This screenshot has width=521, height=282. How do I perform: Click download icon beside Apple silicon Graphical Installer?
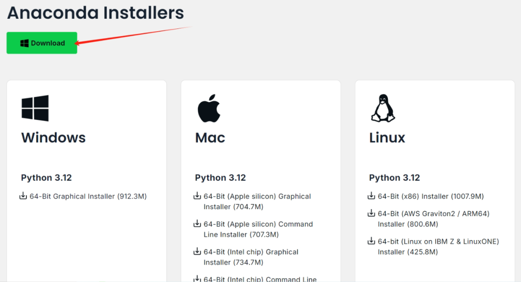[197, 196]
